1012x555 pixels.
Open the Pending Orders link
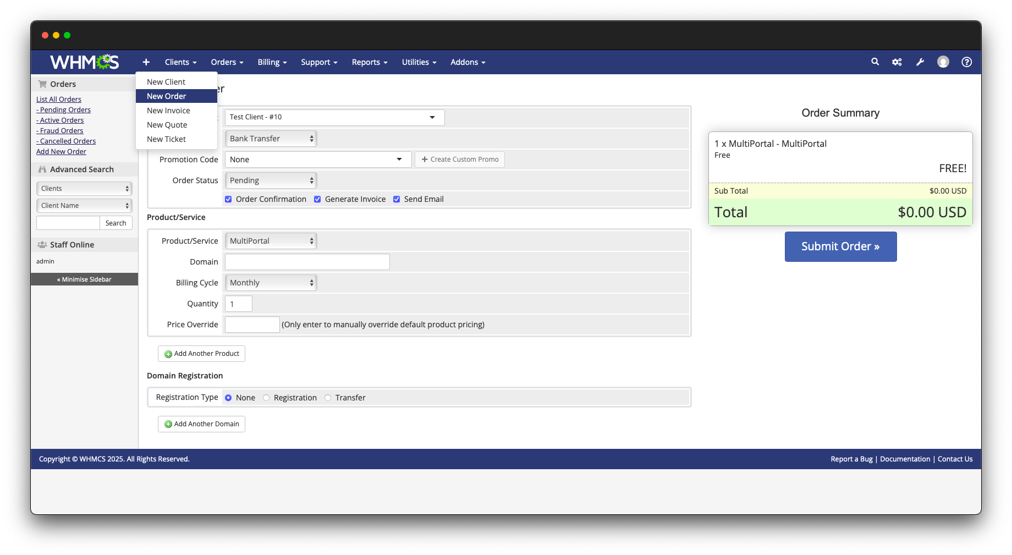(64, 110)
